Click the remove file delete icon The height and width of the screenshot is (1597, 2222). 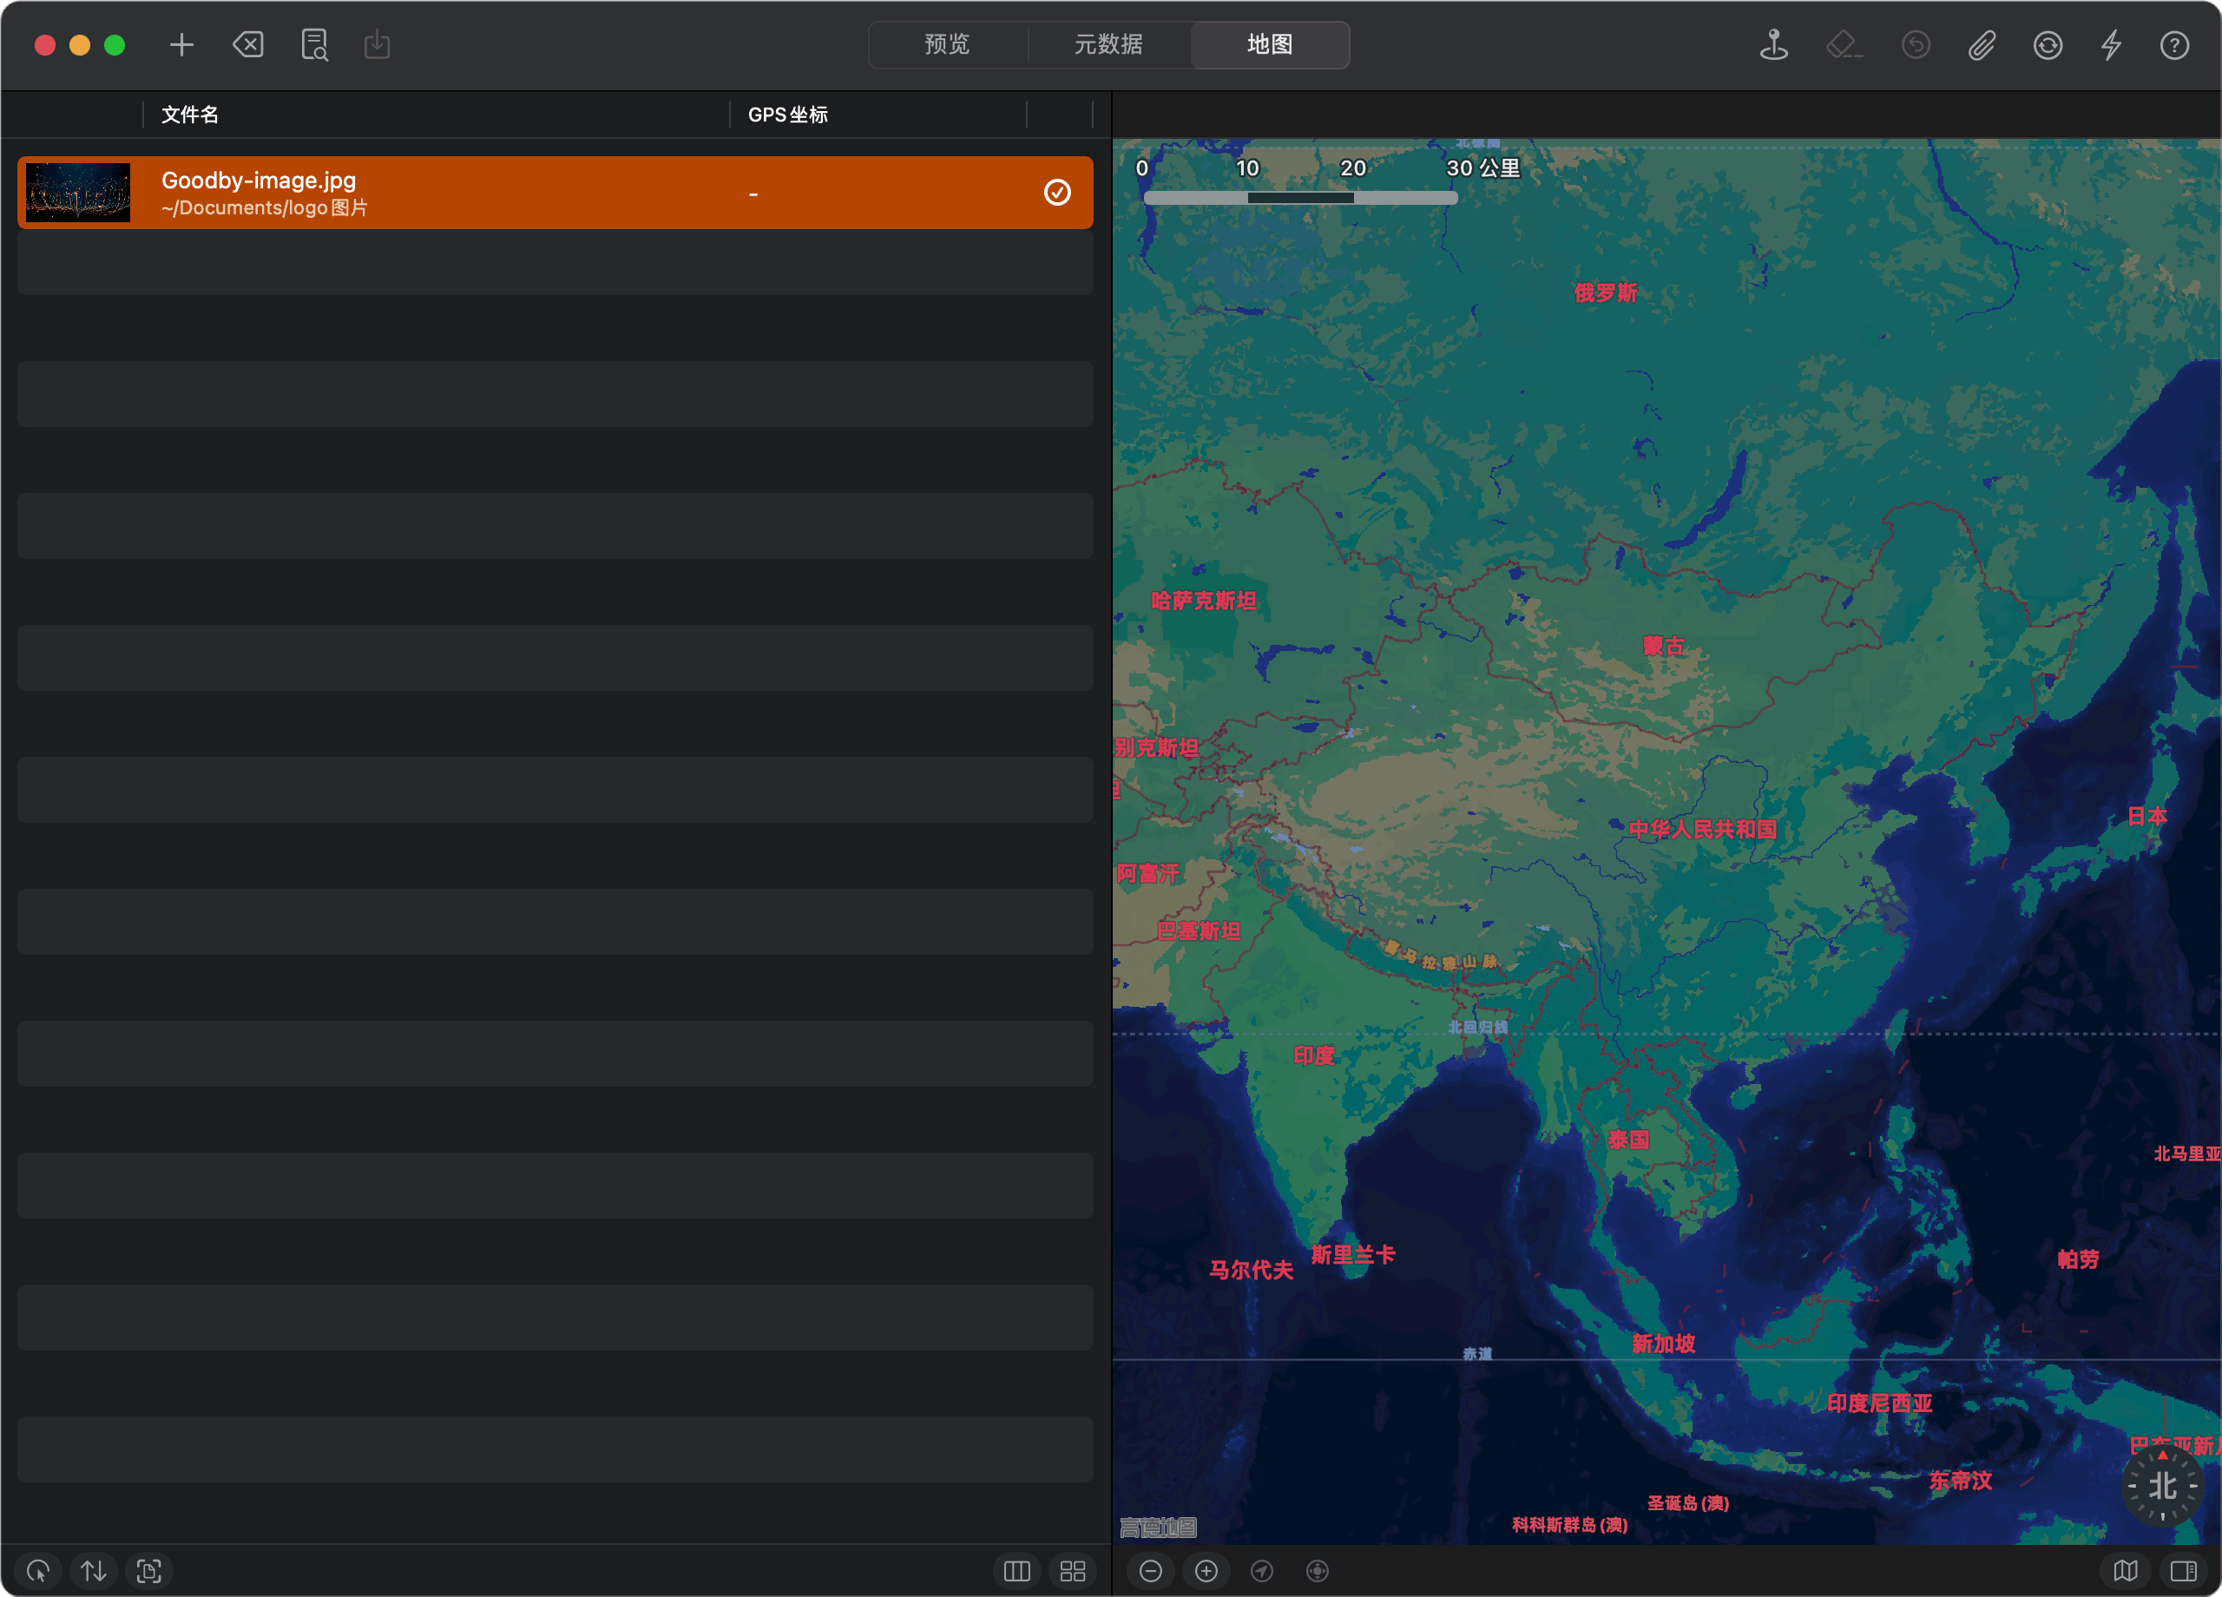(x=248, y=45)
